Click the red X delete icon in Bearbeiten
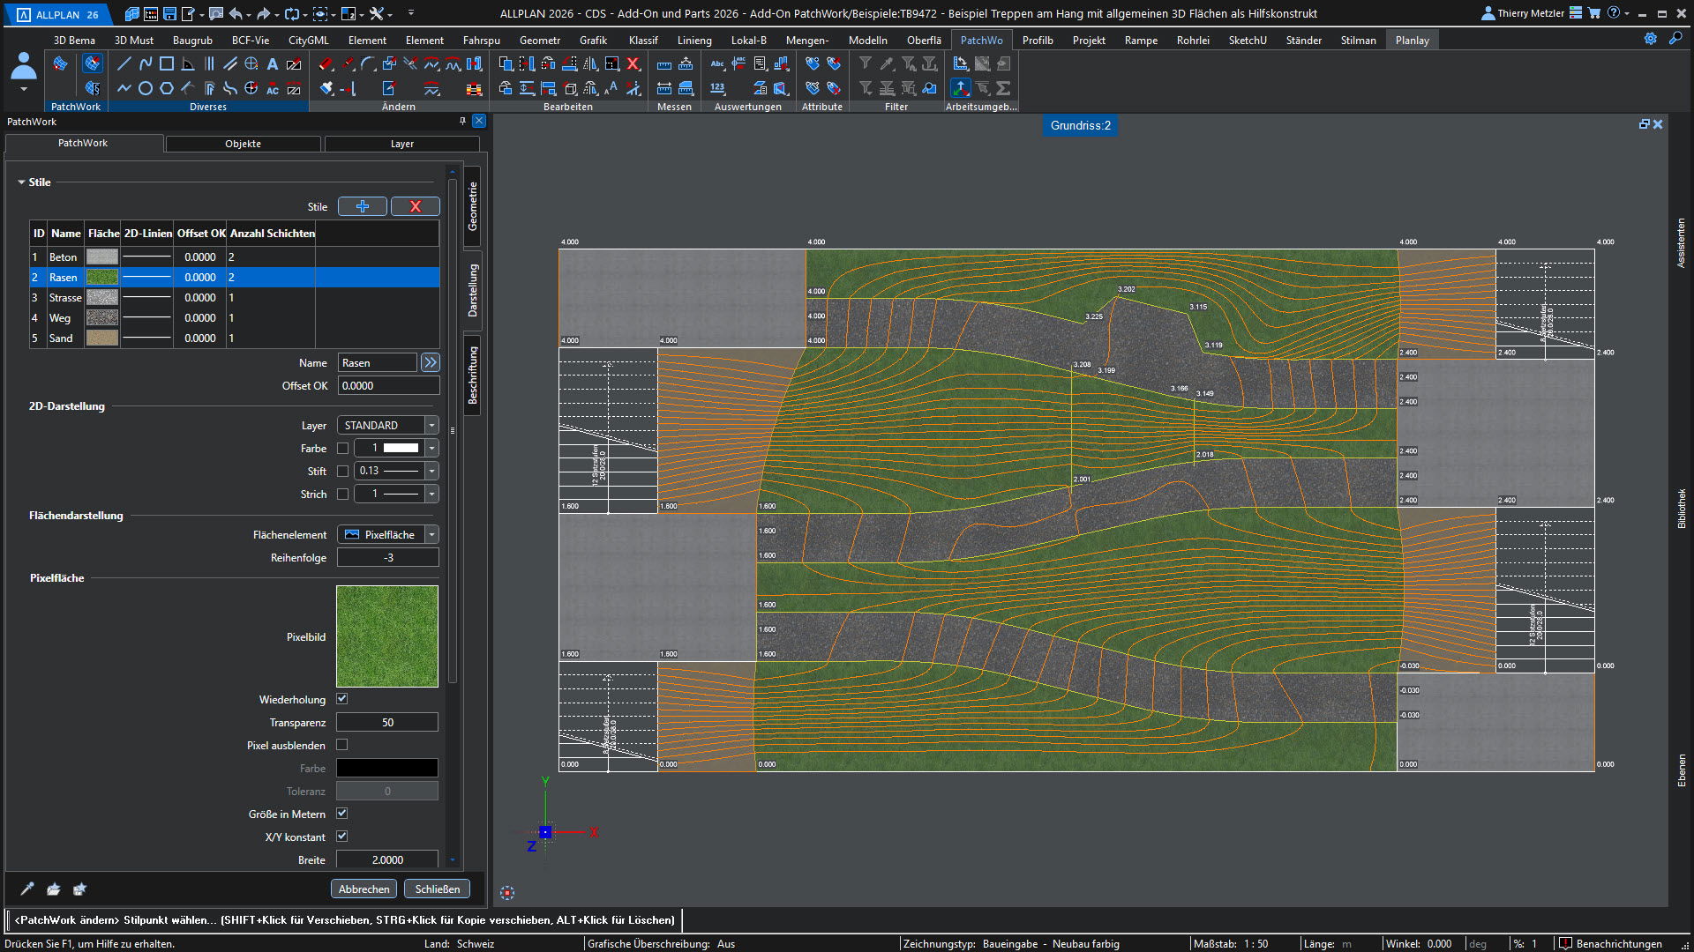 (633, 64)
